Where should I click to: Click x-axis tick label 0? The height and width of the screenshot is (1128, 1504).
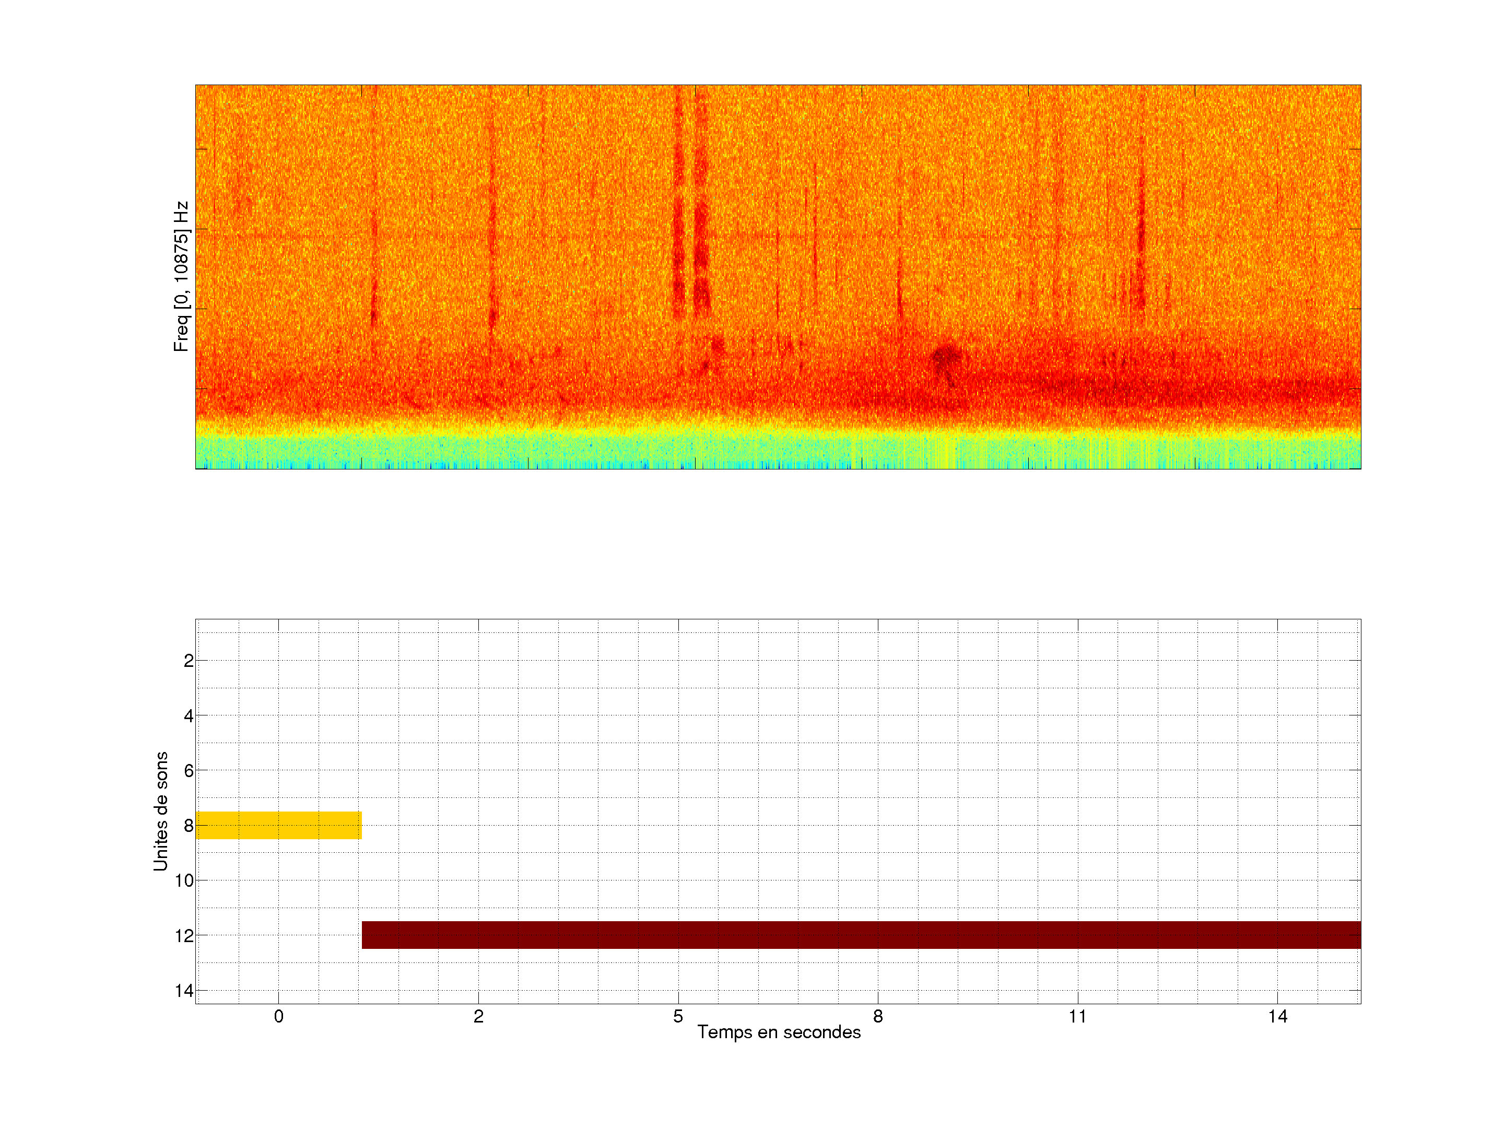click(278, 1016)
